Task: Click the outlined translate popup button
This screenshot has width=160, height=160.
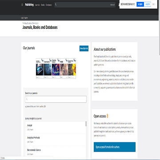Action: pyautogui.click(x=148, y=4)
